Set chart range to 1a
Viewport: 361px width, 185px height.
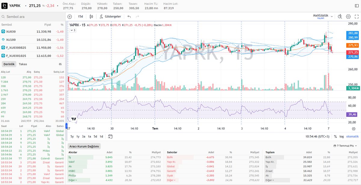click(89, 136)
